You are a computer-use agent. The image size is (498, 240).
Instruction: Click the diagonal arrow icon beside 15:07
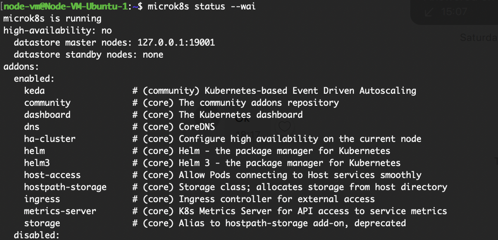(429, 12)
